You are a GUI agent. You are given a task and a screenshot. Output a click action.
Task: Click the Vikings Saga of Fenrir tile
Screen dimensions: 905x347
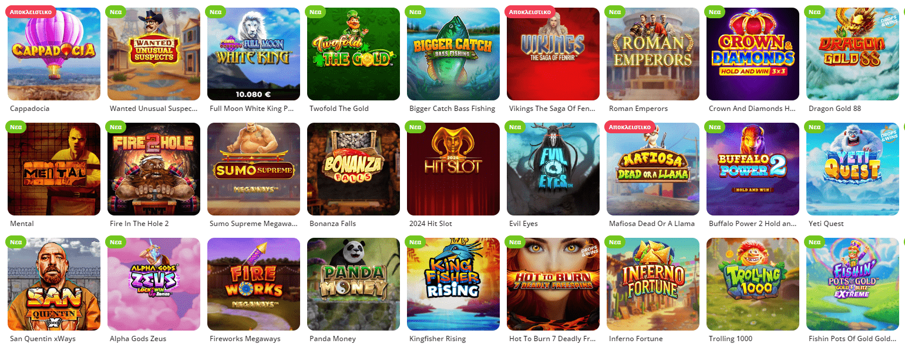(x=553, y=54)
